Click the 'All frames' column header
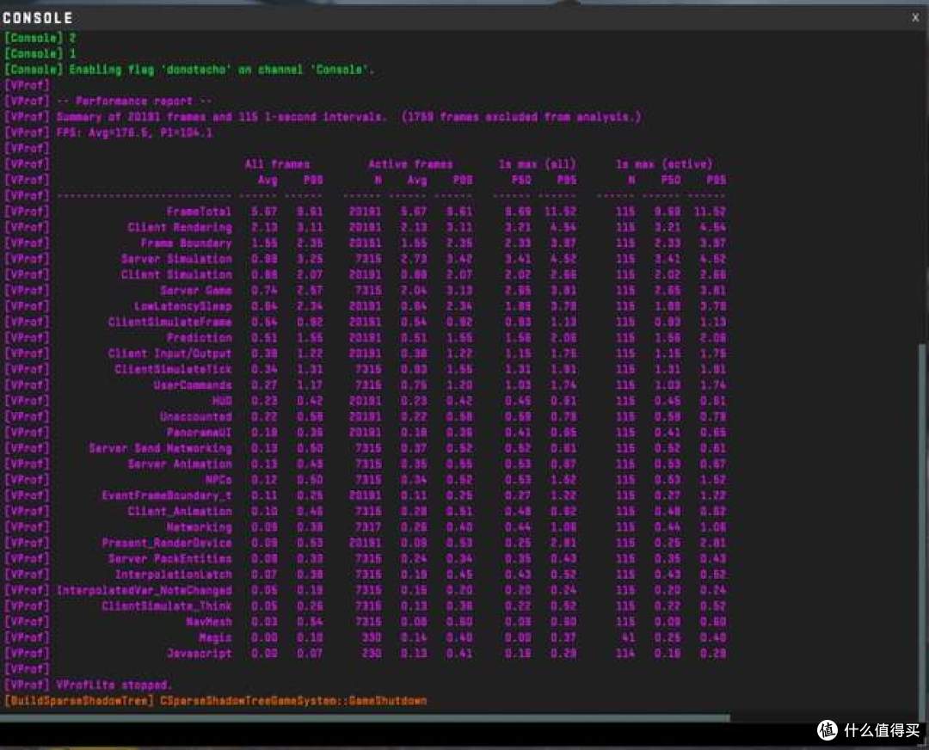 (277, 164)
